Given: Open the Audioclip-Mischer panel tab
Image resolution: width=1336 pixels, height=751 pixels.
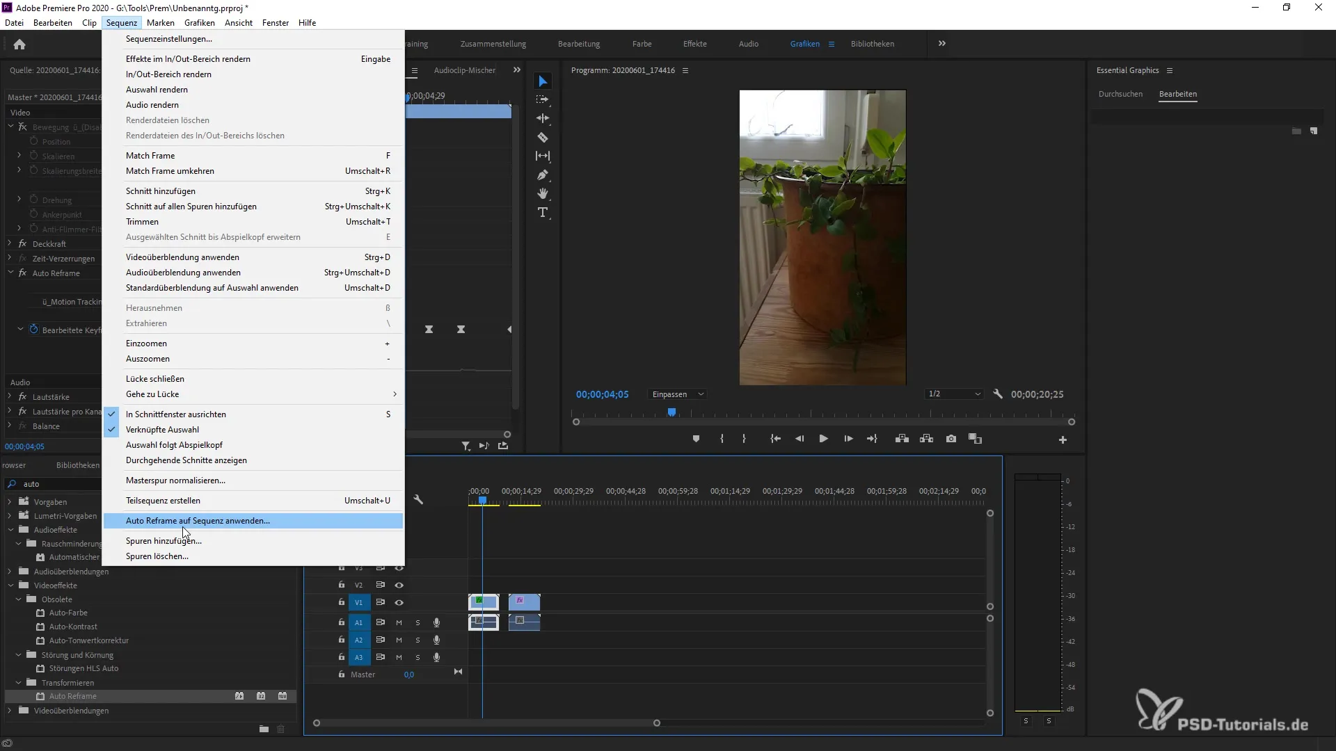Looking at the screenshot, I should click(x=465, y=70).
